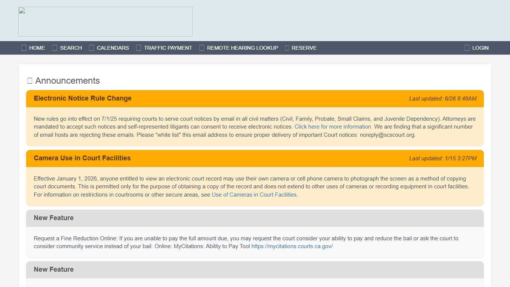Click the first 'New Feature' announcement header
The image size is (510, 287).
(x=54, y=218)
